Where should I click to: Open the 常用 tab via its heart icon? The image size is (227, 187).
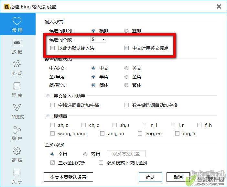(17, 21)
